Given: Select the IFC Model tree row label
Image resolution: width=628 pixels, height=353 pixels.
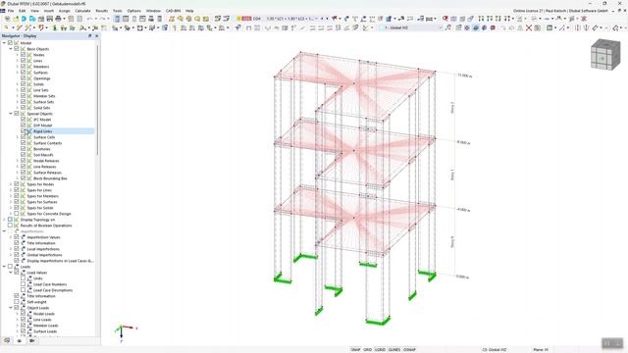Looking at the screenshot, I should [x=42, y=120].
